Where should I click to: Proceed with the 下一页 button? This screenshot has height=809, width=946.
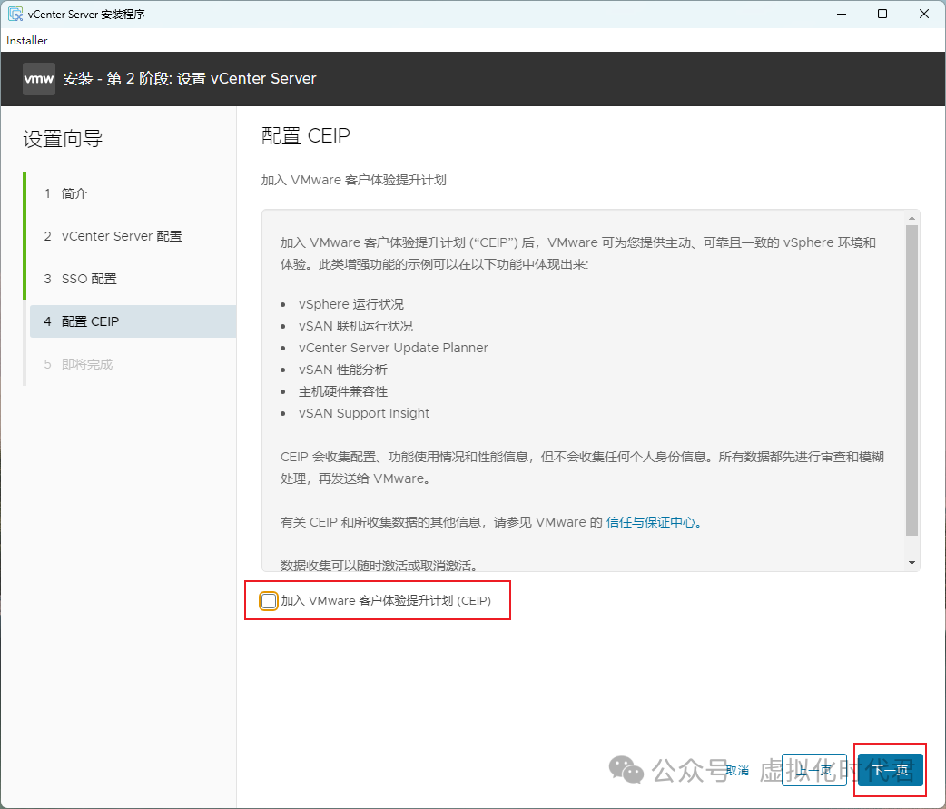891,770
